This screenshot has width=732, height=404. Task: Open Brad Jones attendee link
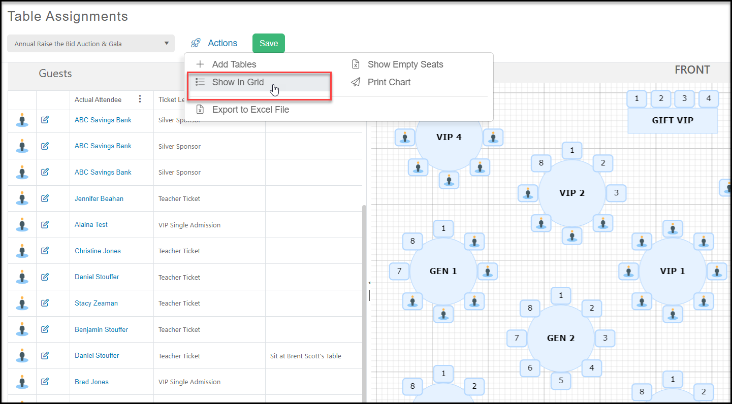pyautogui.click(x=91, y=382)
